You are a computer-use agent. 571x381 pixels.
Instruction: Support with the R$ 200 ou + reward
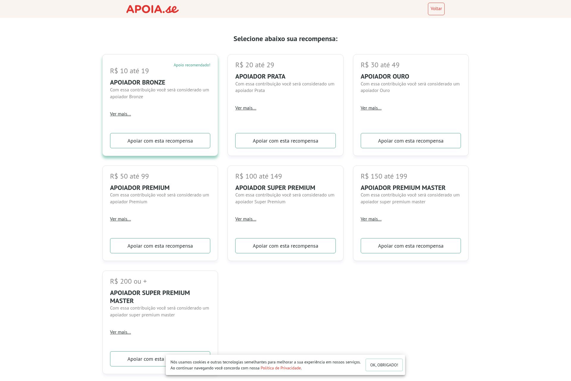(138, 359)
